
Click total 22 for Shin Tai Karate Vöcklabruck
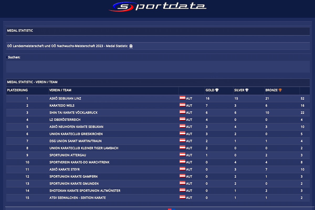click(x=302, y=113)
